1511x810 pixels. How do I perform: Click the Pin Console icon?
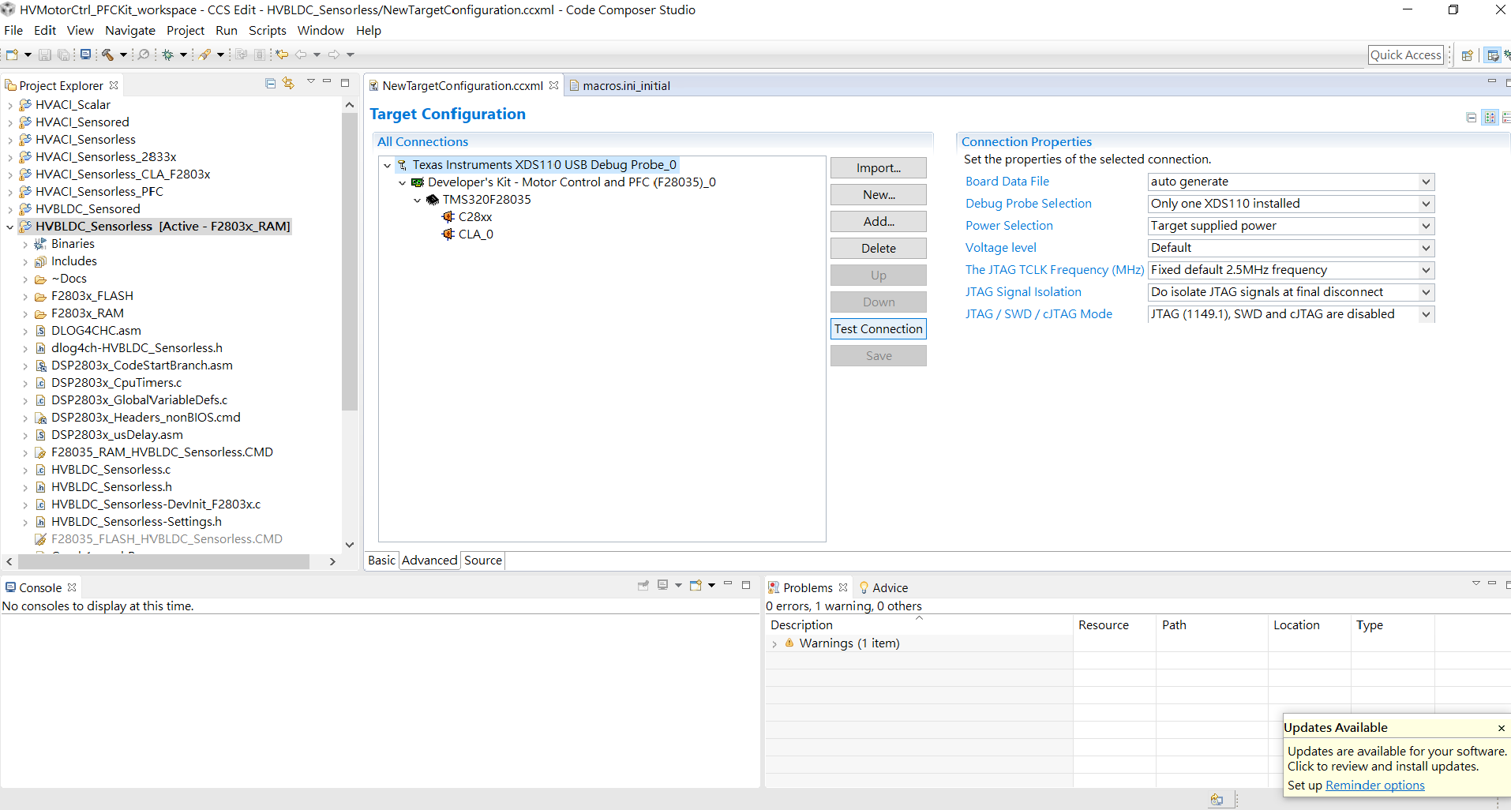(x=643, y=585)
